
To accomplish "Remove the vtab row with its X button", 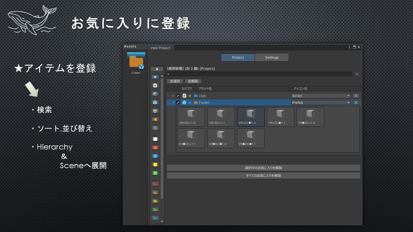I will click(x=356, y=96).
